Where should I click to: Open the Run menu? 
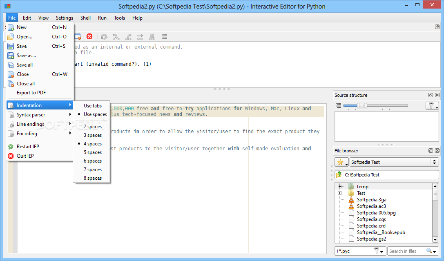click(102, 18)
